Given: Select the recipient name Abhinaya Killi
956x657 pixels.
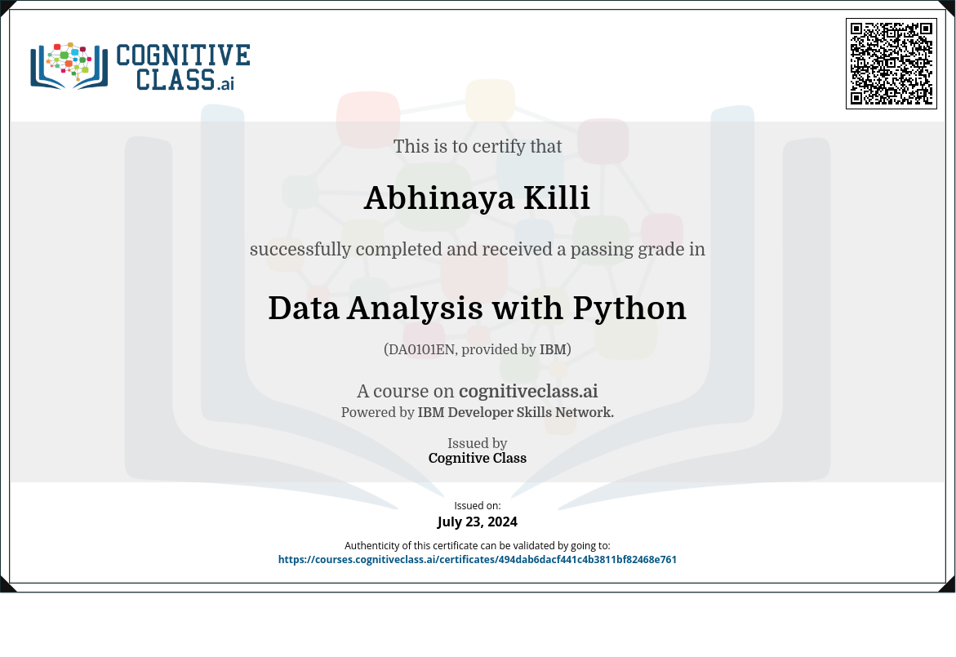Looking at the screenshot, I should pyautogui.click(x=477, y=198).
